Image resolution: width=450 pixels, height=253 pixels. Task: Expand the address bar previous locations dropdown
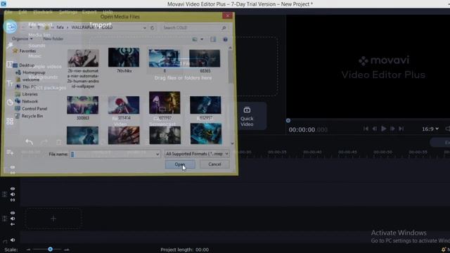click(x=145, y=28)
